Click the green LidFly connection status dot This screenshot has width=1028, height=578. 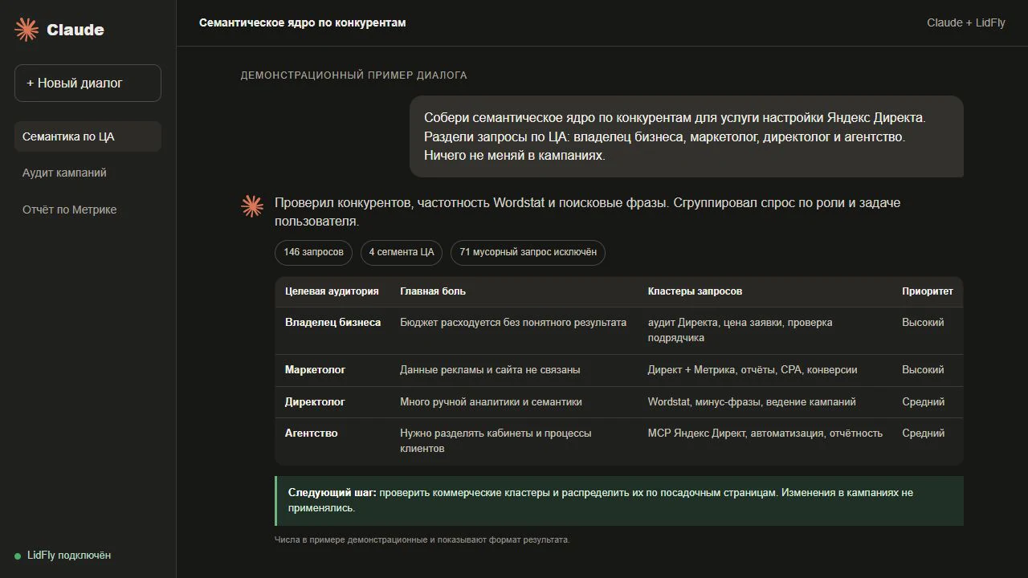(18, 556)
